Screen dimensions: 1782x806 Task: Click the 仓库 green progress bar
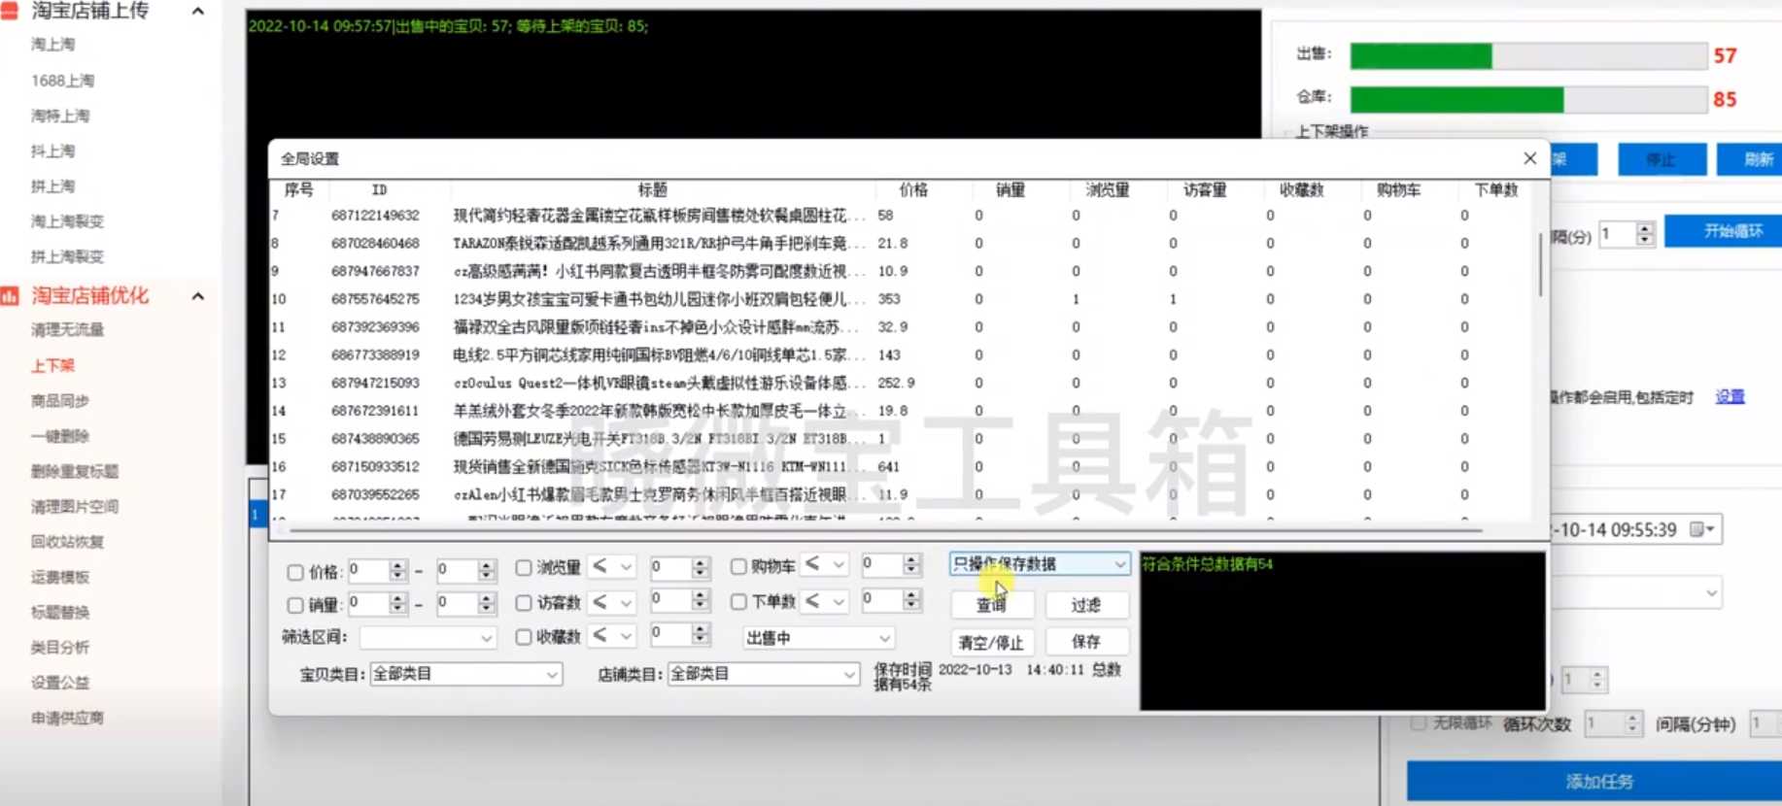tap(1456, 99)
